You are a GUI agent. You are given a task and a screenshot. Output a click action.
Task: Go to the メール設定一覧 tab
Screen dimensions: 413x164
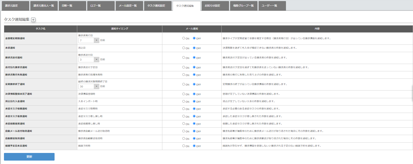(129, 6)
